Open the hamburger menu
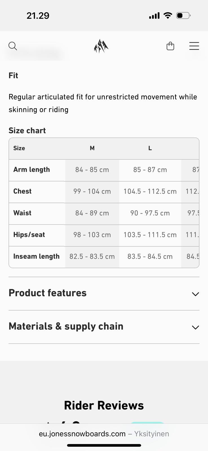208x451 pixels. [x=194, y=46]
